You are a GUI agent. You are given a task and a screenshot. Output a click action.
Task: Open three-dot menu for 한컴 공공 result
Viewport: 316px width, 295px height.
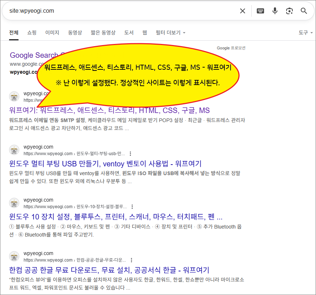coord(131,260)
